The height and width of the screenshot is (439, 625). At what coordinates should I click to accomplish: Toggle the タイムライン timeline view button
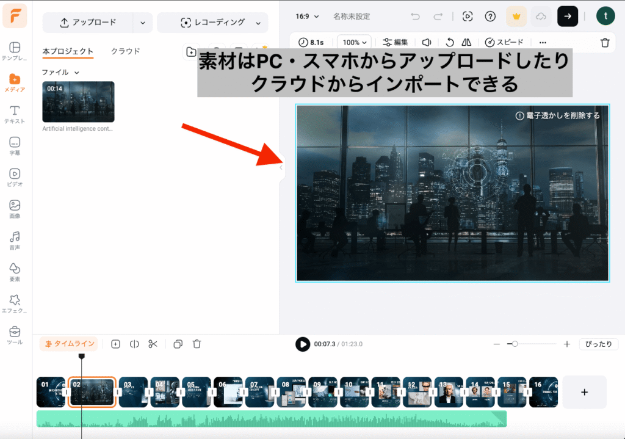tap(70, 344)
